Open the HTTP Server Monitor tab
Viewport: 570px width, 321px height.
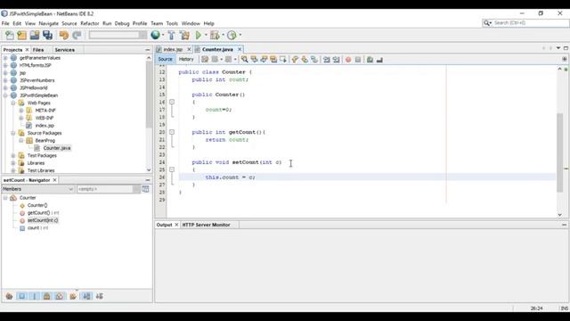pos(206,225)
